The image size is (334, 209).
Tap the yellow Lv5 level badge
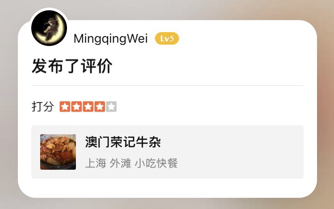(x=167, y=38)
